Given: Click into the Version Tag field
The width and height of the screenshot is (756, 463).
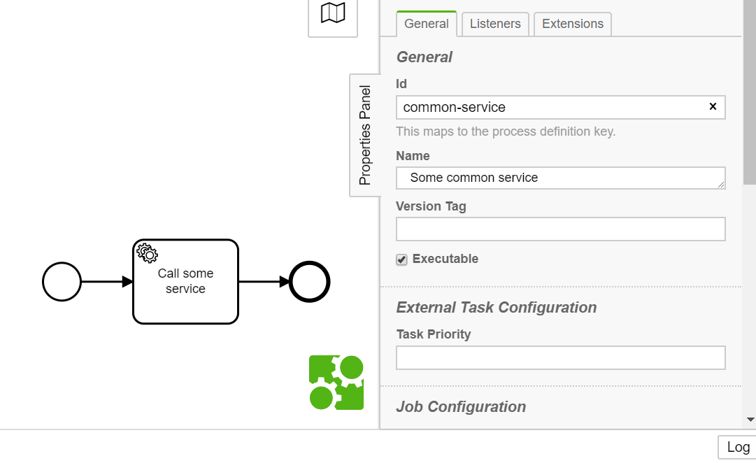Looking at the screenshot, I should 560,229.
